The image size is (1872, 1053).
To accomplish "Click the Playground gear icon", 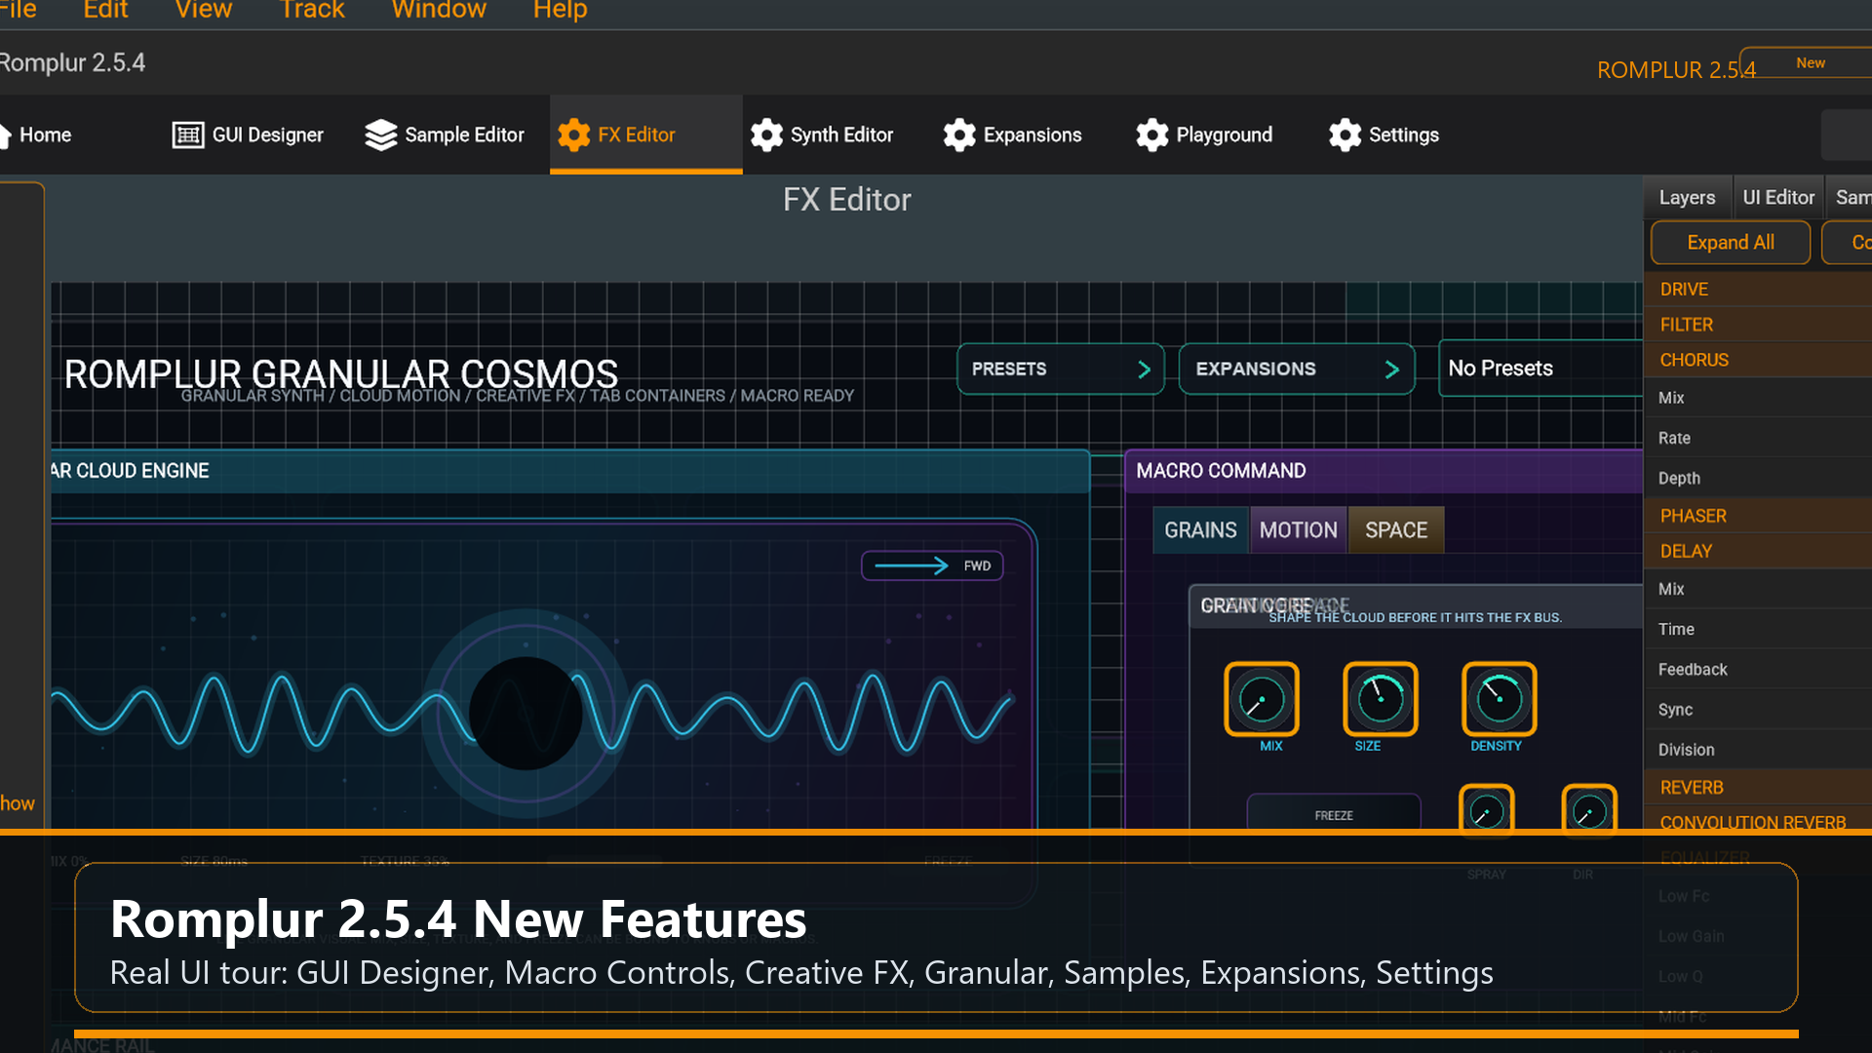I will point(1151,135).
